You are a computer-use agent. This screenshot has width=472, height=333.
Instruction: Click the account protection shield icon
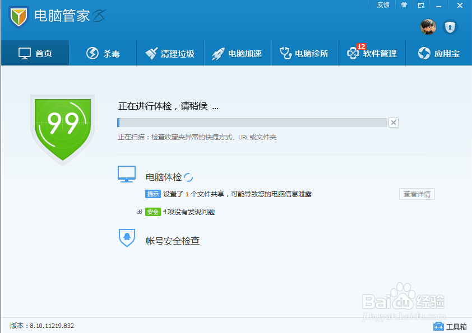(x=450, y=27)
